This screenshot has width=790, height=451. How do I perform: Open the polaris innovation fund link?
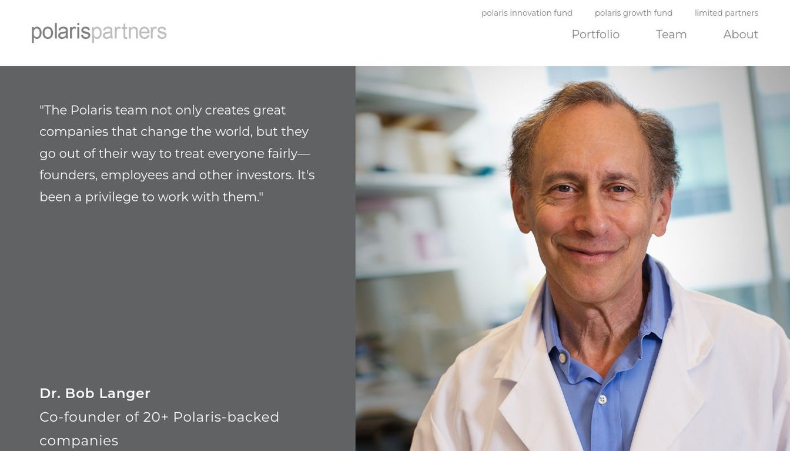tap(527, 13)
